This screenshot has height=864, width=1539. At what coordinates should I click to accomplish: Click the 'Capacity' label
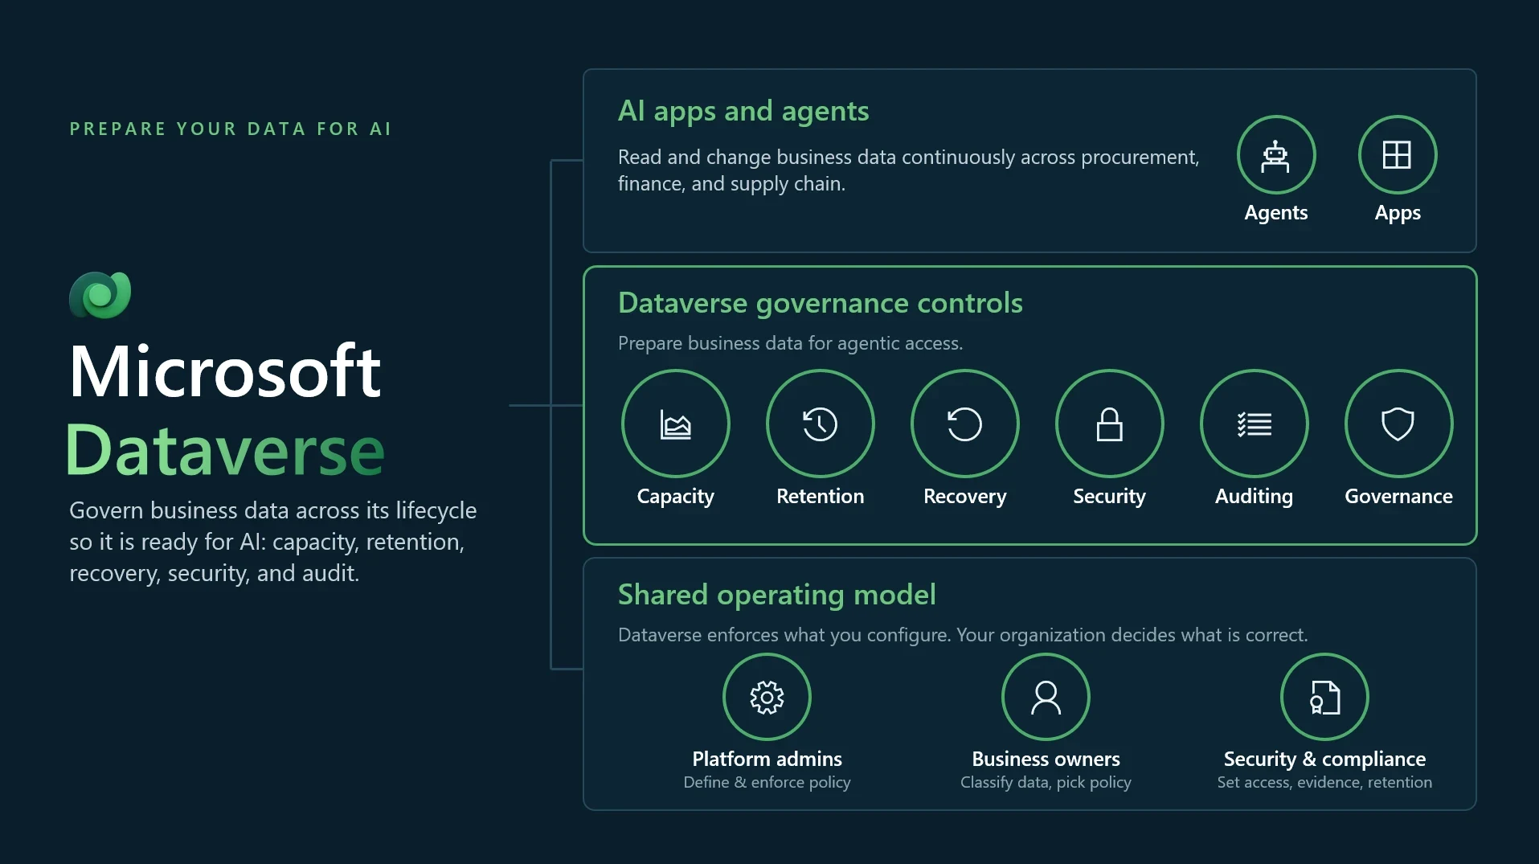675,497
